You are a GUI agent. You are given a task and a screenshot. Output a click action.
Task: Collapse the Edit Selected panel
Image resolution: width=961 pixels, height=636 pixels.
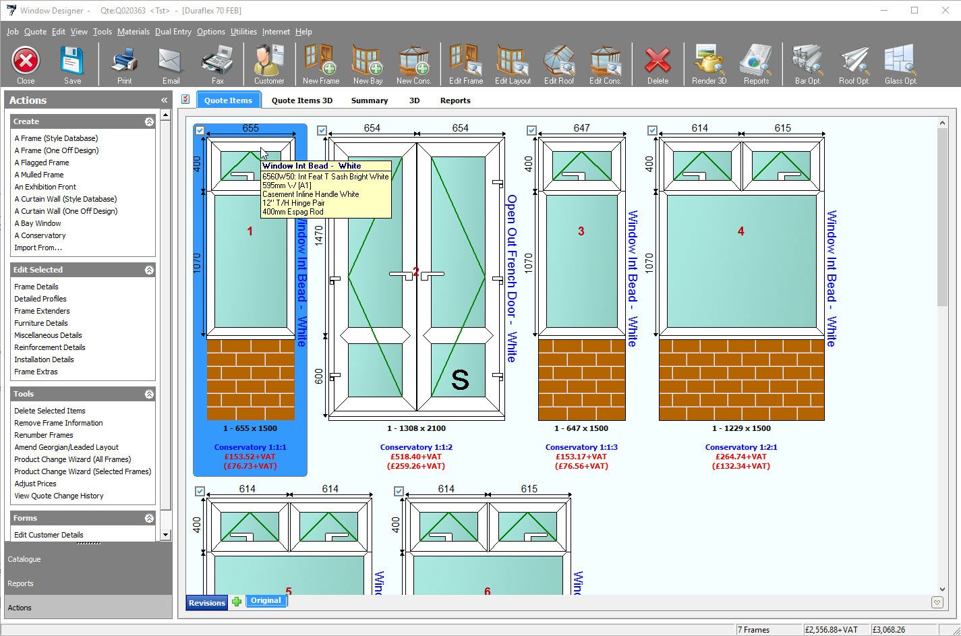click(x=150, y=269)
